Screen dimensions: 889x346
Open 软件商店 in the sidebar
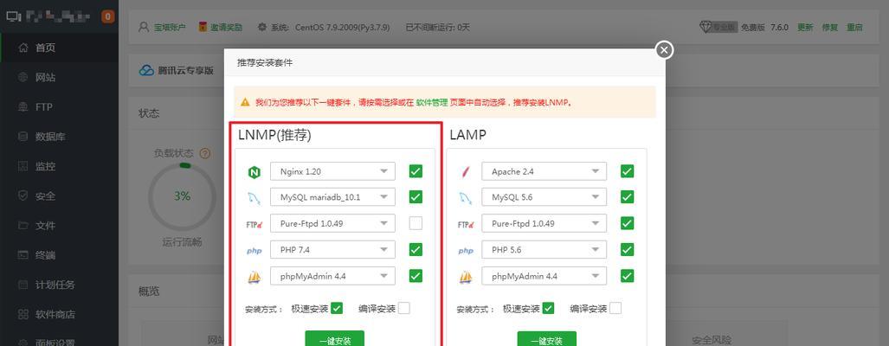pos(60,314)
